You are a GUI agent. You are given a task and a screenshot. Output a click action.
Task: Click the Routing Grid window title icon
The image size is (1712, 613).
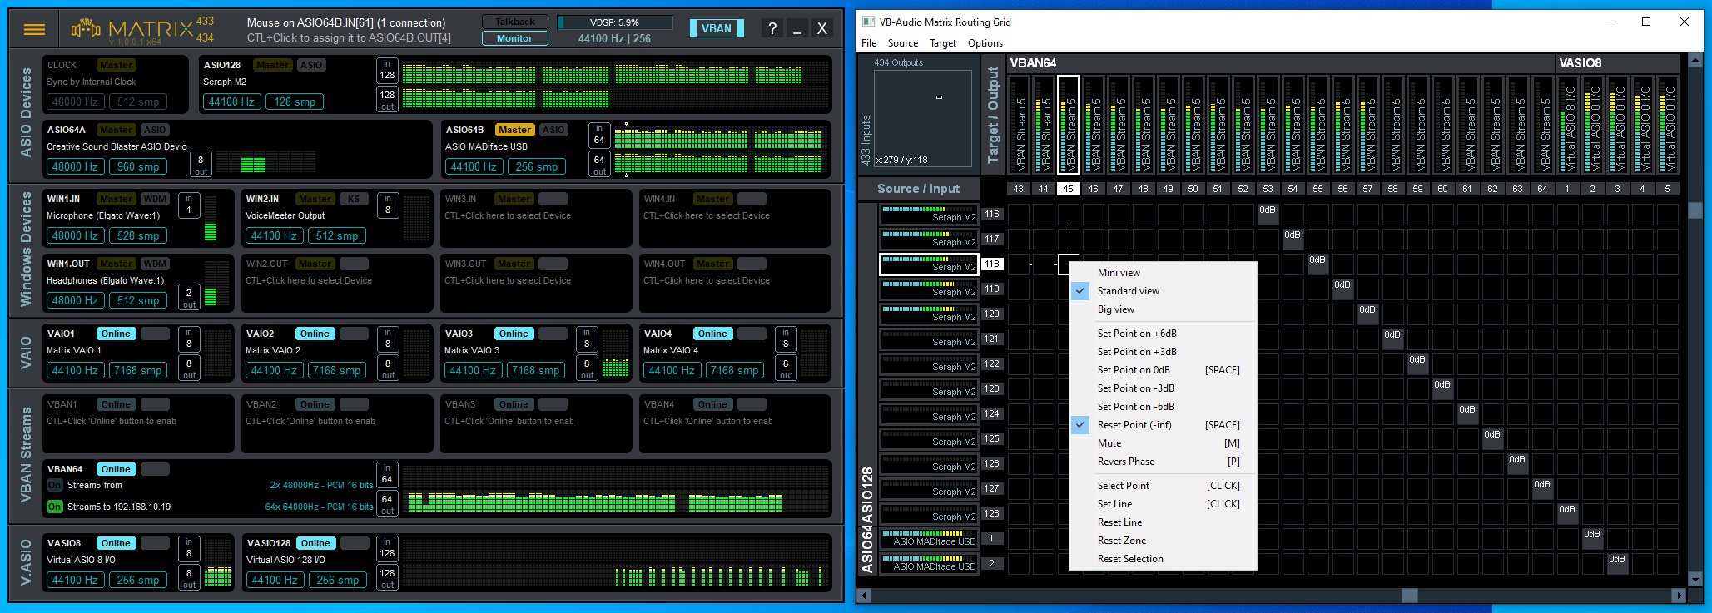(x=868, y=22)
